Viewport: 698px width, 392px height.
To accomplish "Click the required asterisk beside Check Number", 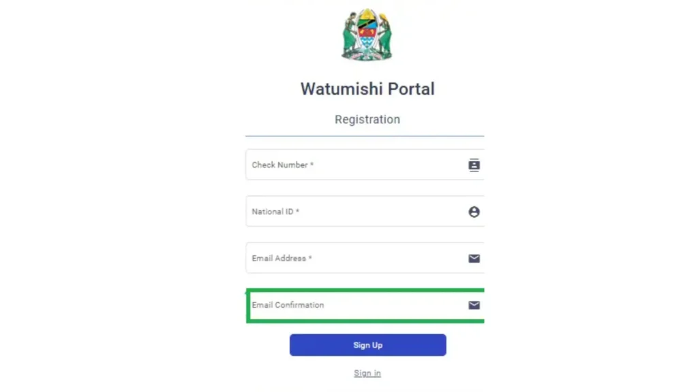I will 312,164.
